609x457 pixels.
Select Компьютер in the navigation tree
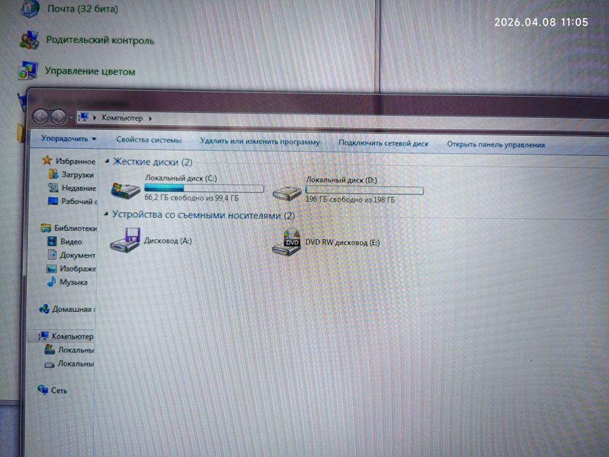pyautogui.click(x=72, y=336)
